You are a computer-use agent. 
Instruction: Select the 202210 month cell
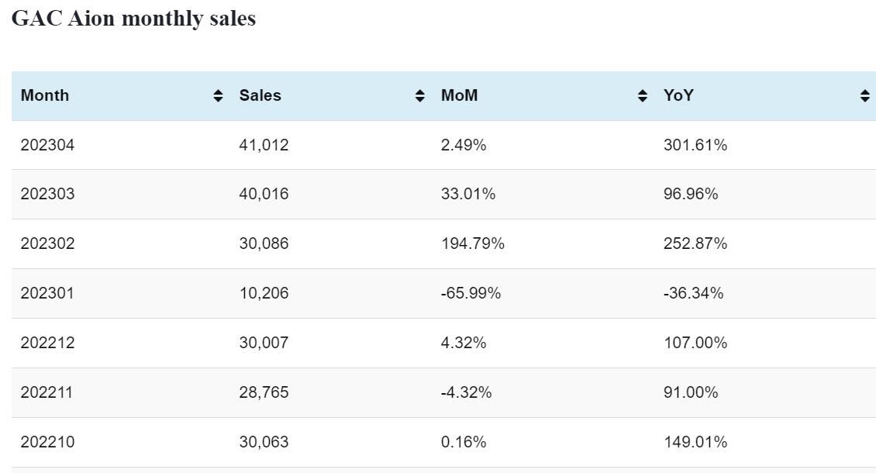[x=48, y=442]
